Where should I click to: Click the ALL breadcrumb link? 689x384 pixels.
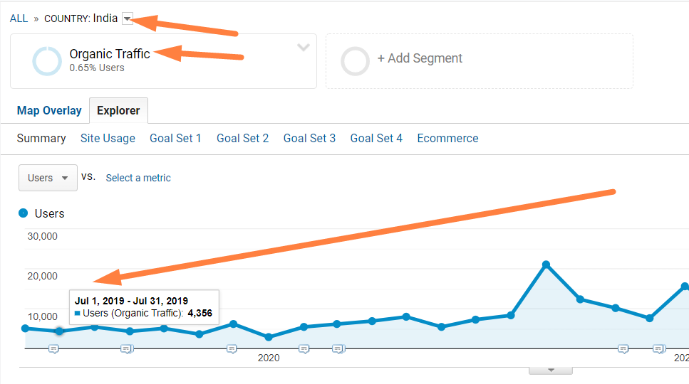pyautogui.click(x=19, y=18)
